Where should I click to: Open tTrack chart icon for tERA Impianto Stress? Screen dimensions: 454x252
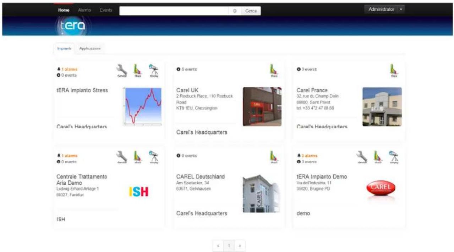click(x=138, y=70)
